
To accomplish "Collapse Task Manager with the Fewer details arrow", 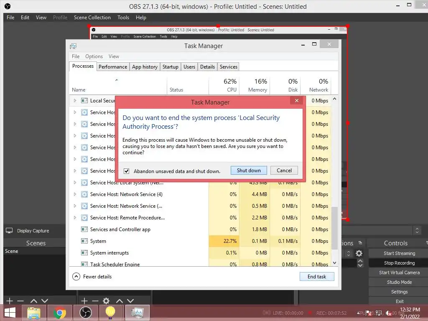I will coord(76,277).
